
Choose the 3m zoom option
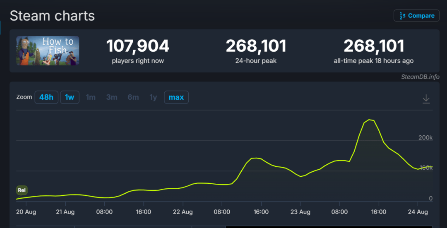pyautogui.click(x=112, y=97)
